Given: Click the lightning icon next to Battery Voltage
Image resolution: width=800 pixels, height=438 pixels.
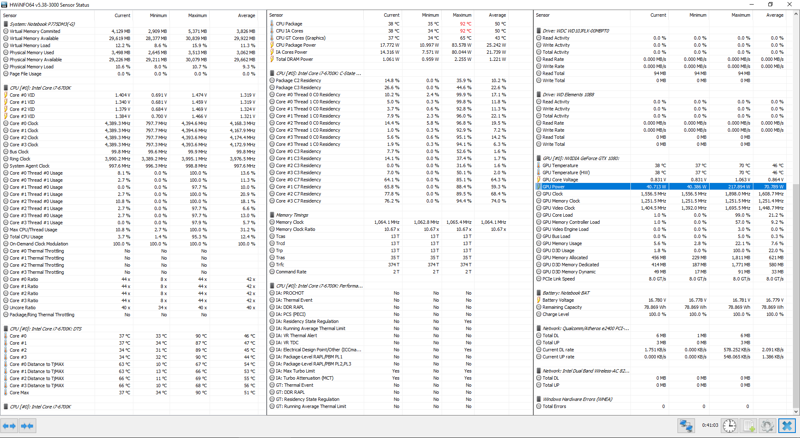Looking at the screenshot, I should click(x=539, y=300).
